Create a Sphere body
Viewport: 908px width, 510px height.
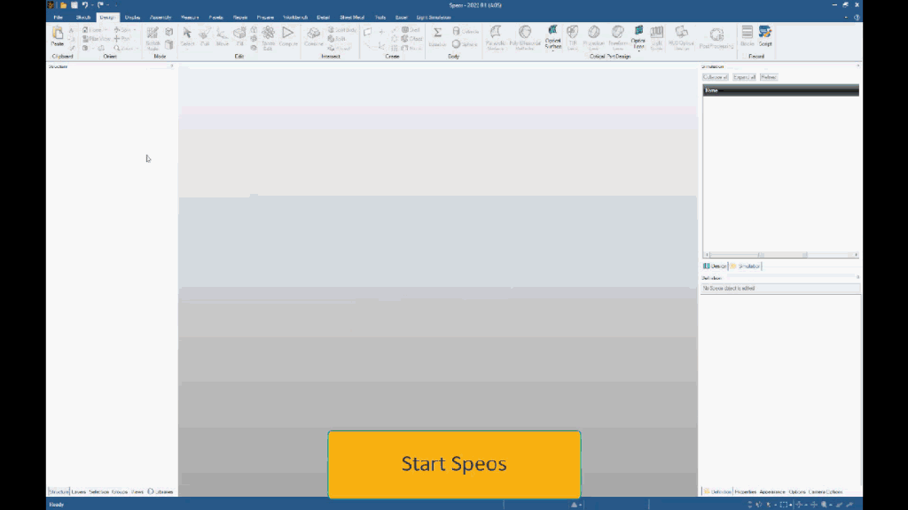point(465,44)
